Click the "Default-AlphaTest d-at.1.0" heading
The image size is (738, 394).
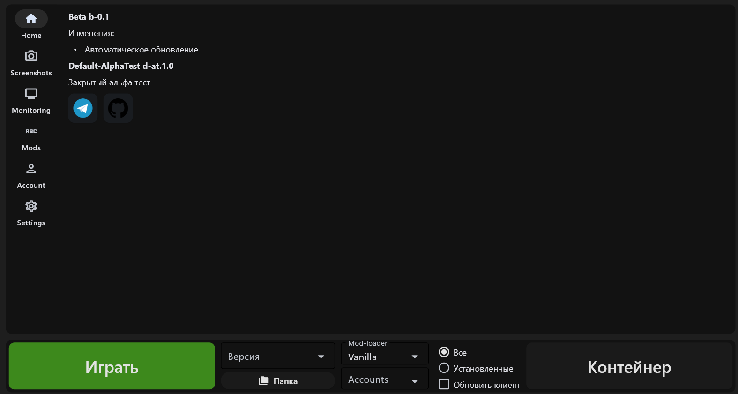(x=121, y=66)
